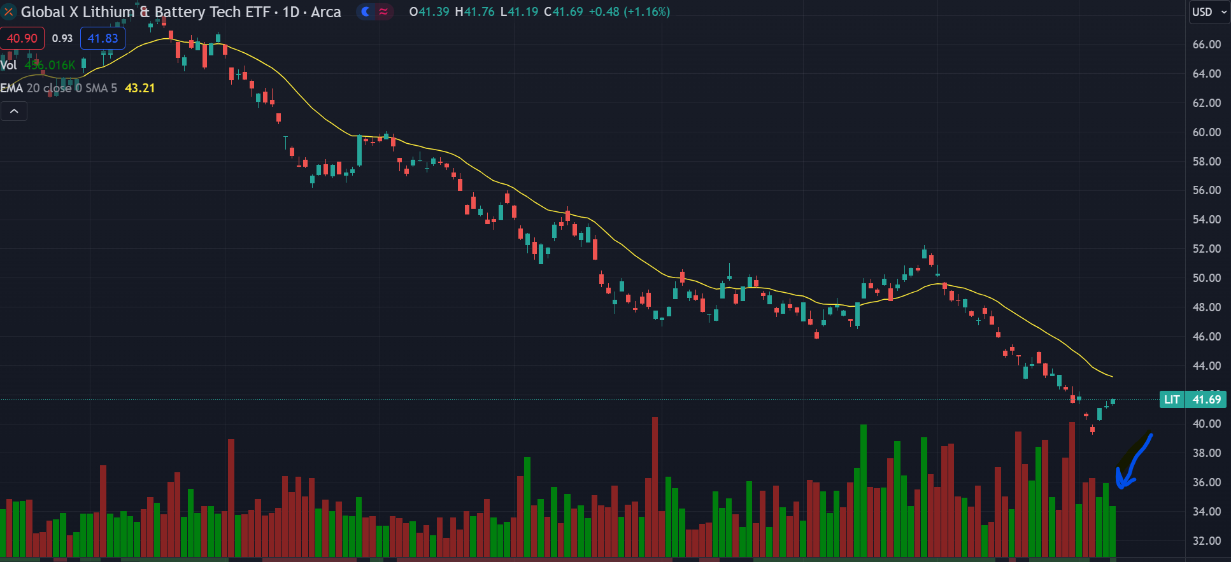The height and width of the screenshot is (562, 1231).
Task: Collapse the indicator legend with the chevron
Action: 14,111
